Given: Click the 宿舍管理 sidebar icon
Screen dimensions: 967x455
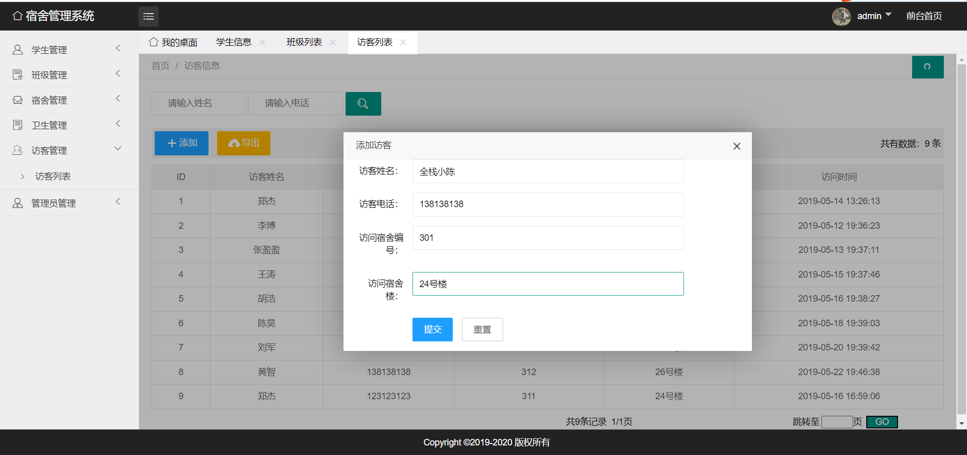Looking at the screenshot, I should [x=18, y=100].
